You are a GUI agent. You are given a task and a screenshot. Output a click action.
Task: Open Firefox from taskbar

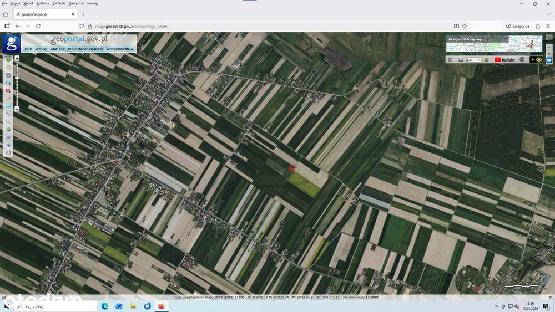click(x=162, y=306)
